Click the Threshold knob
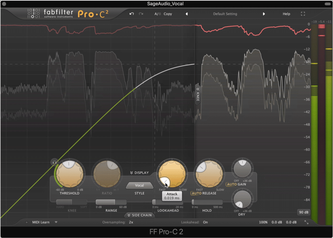The image size is (333, 238). tap(70, 174)
